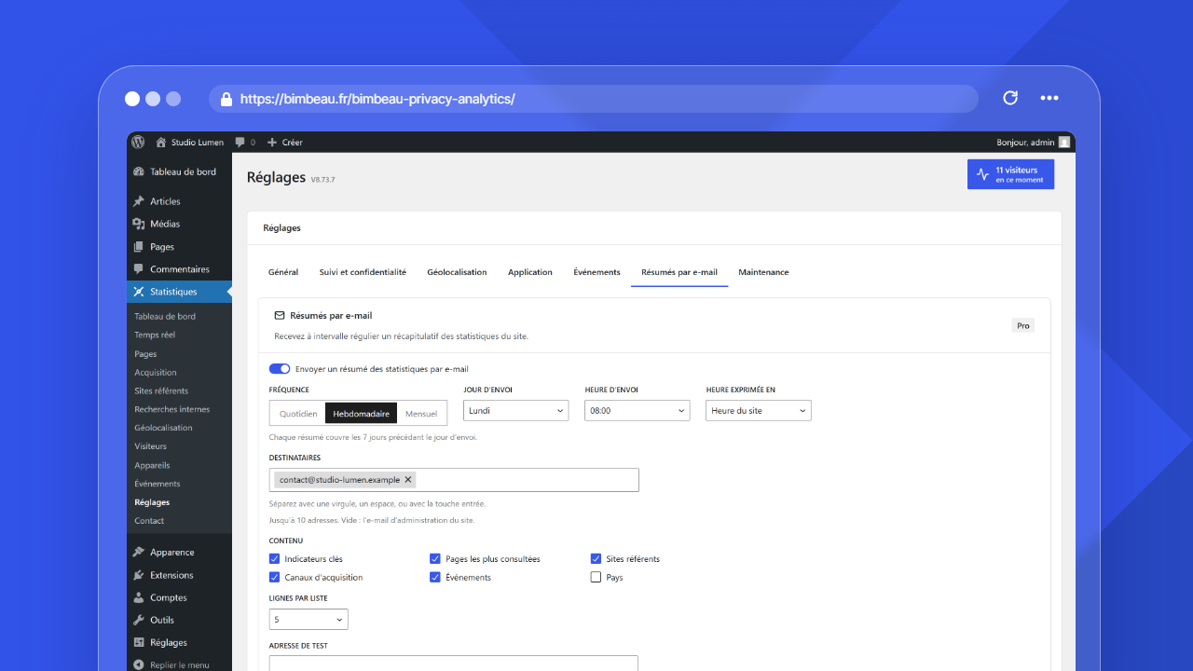
Task: Uncheck Sites référents checkbox
Action: (x=596, y=559)
